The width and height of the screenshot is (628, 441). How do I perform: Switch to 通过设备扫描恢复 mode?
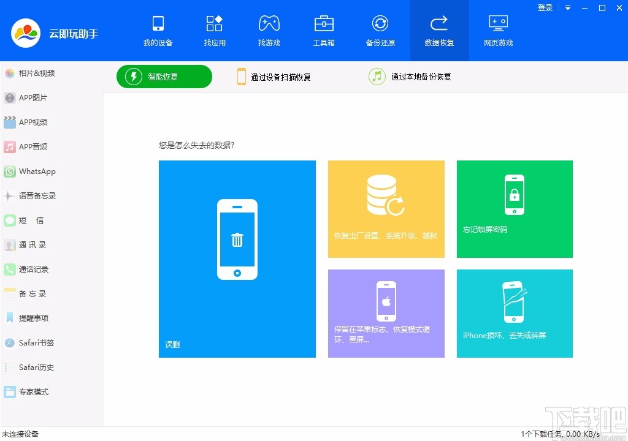tap(275, 77)
